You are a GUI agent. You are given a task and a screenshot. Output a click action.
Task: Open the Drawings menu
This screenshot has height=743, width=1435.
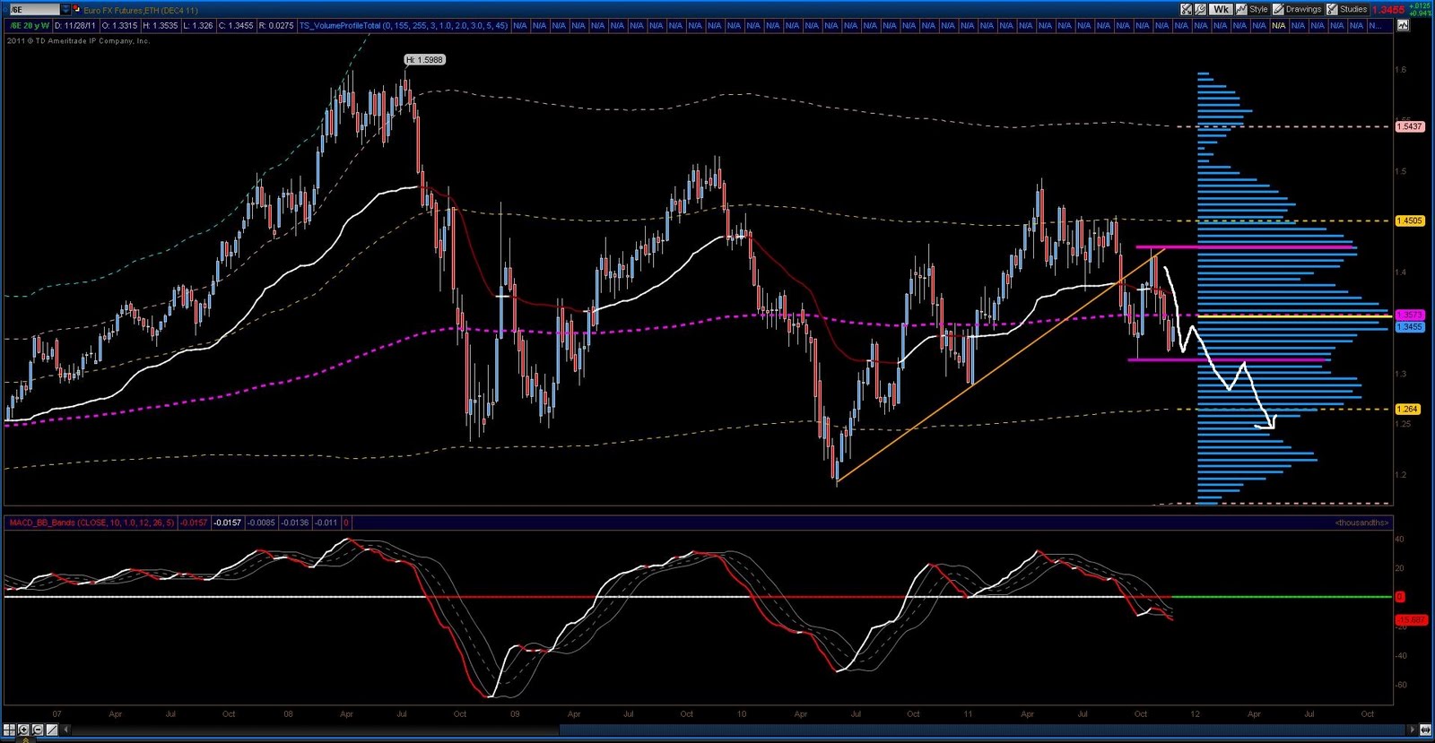[1303, 9]
